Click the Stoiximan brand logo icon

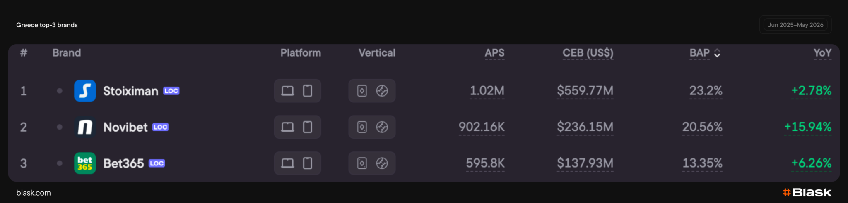pyautogui.click(x=85, y=91)
